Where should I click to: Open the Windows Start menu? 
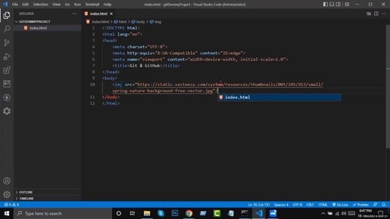pyautogui.click(x=7, y=214)
